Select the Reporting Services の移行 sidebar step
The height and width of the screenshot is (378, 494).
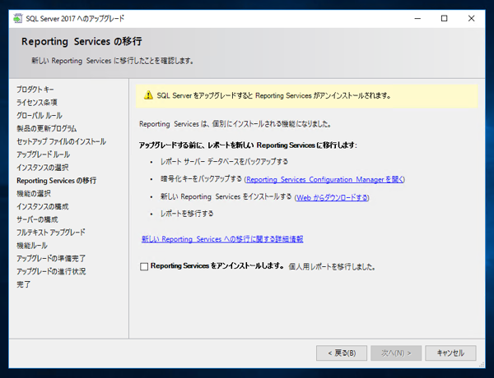(56, 181)
